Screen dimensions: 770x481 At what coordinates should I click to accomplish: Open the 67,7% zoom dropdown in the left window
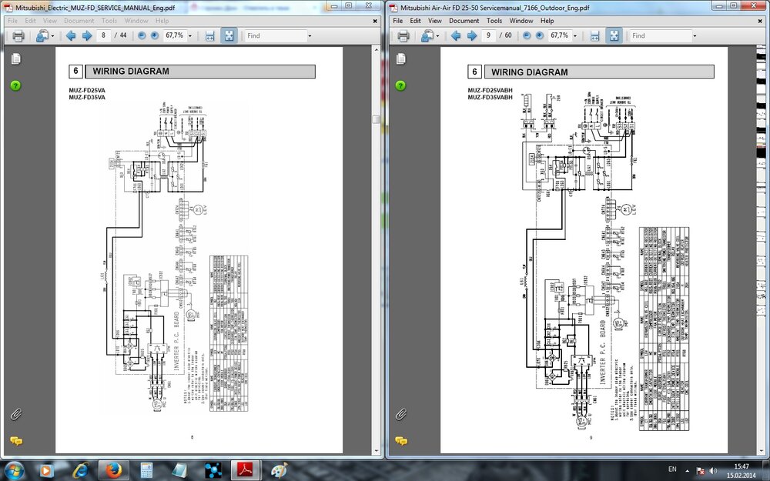tap(190, 35)
